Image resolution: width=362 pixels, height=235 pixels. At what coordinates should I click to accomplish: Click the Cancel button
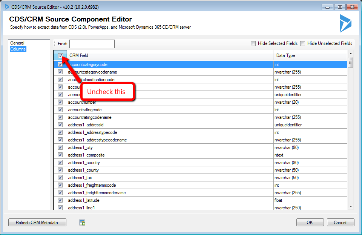point(340,223)
